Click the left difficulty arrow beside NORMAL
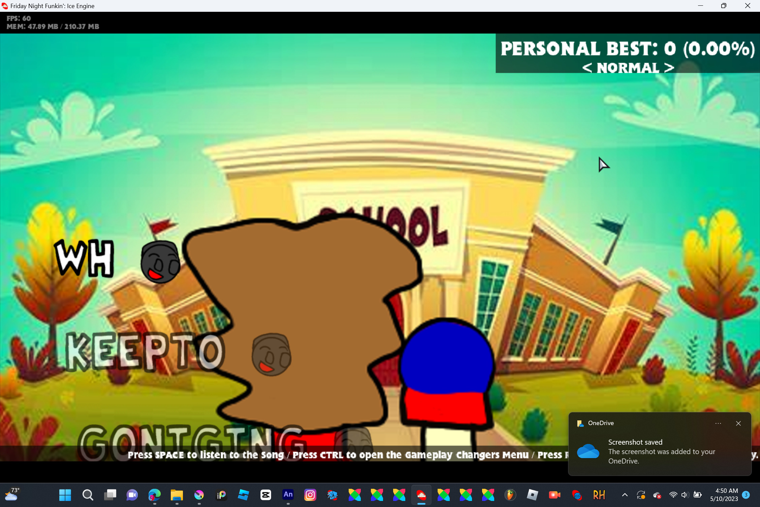This screenshot has width=760, height=507. click(587, 68)
